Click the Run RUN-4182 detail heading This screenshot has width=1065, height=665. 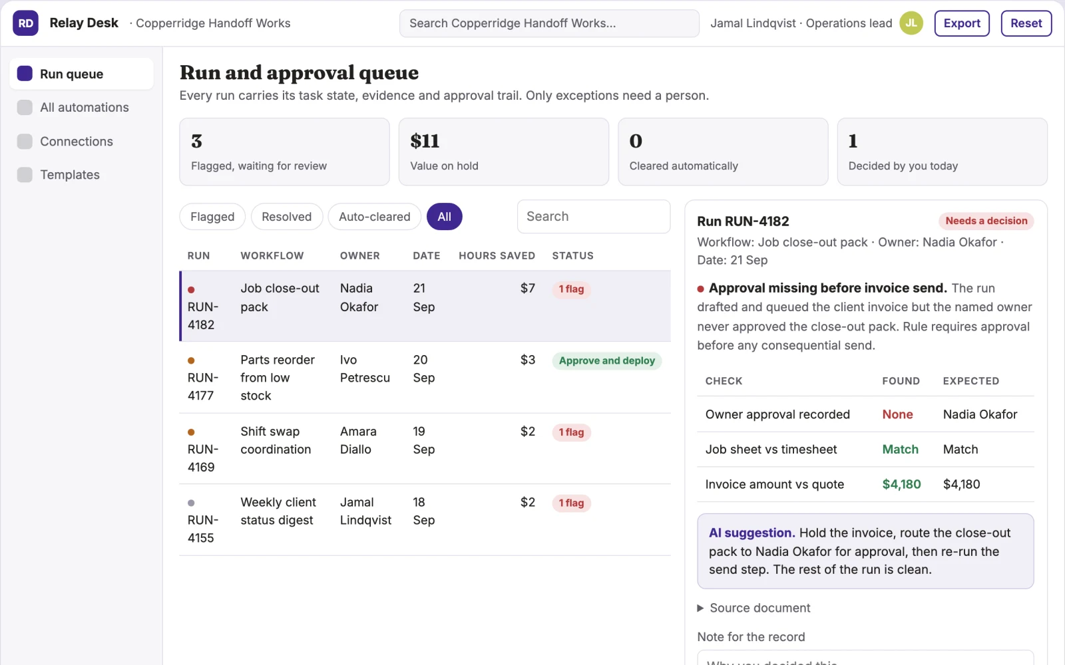pos(743,221)
